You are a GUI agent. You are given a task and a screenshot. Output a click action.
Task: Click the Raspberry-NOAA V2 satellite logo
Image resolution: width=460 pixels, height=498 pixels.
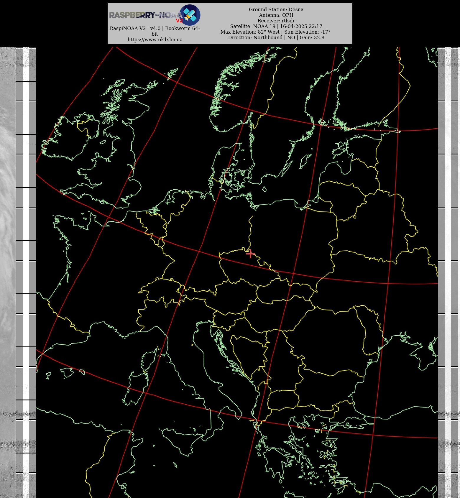click(x=190, y=15)
